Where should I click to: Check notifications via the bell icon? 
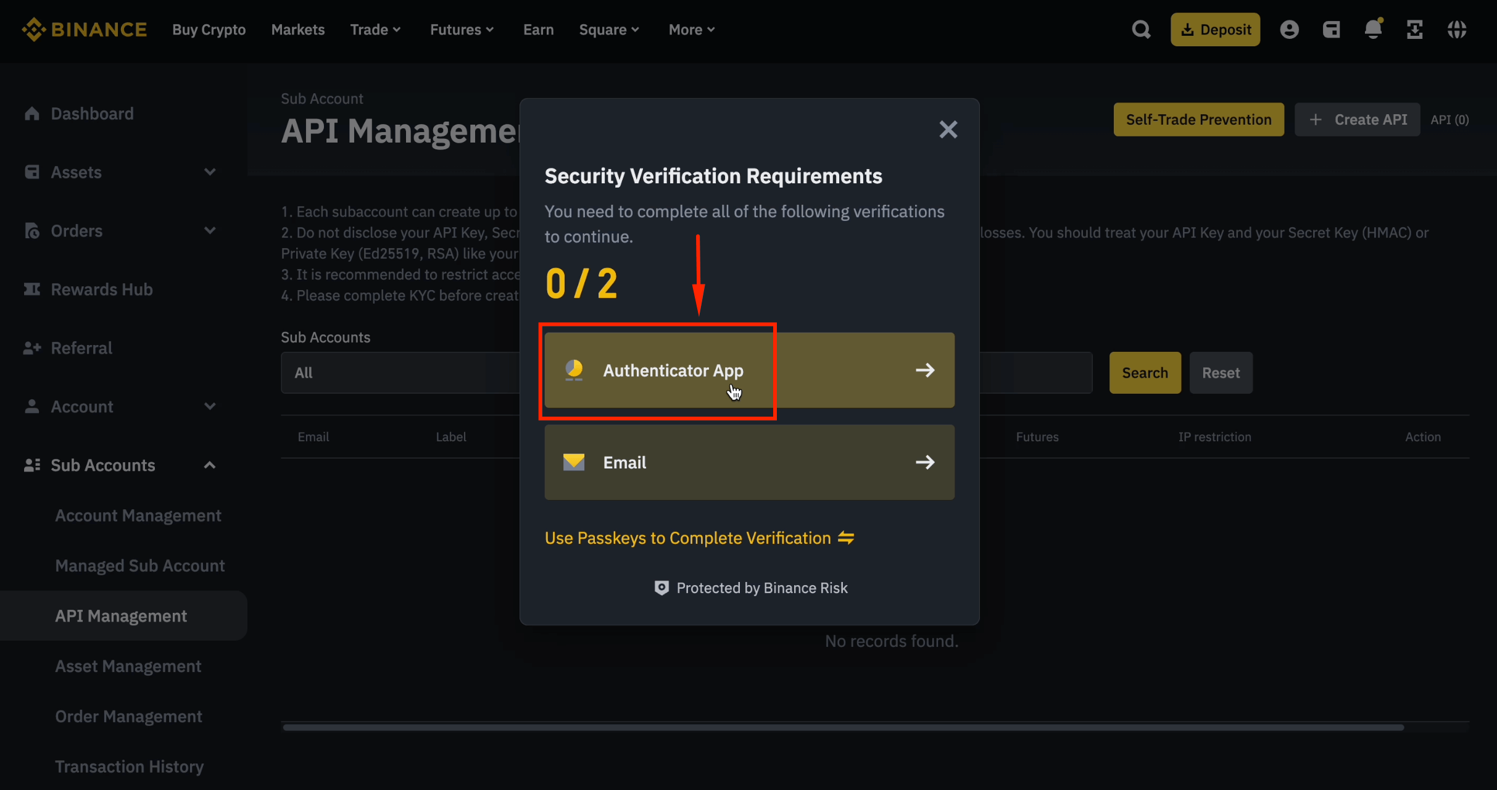pyautogui.click(x=1372, y=29)
